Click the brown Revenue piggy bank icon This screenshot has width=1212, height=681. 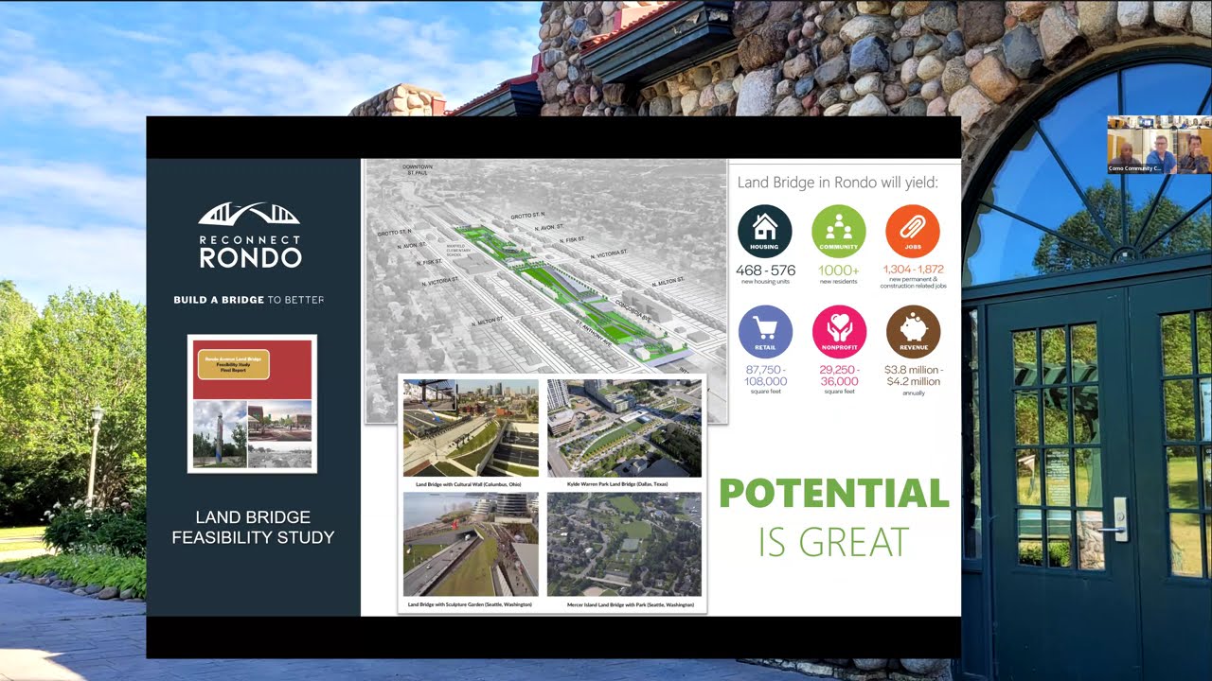click(x=913, y=332)
